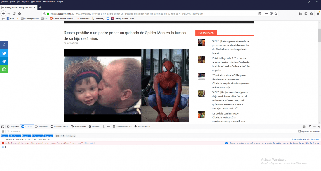
Task: Open the Rendimiento devtools tab
Action: [78, 127]
